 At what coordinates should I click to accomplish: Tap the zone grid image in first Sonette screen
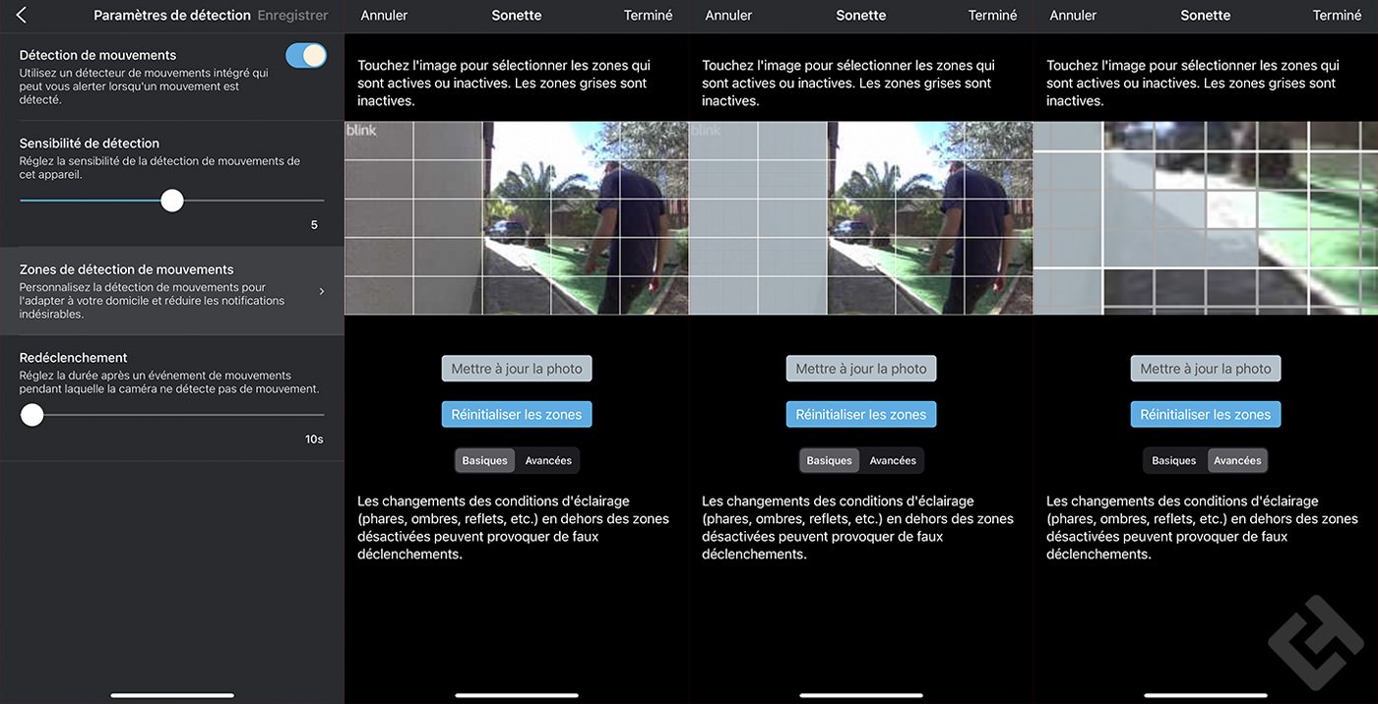click(x=517, y=218)
